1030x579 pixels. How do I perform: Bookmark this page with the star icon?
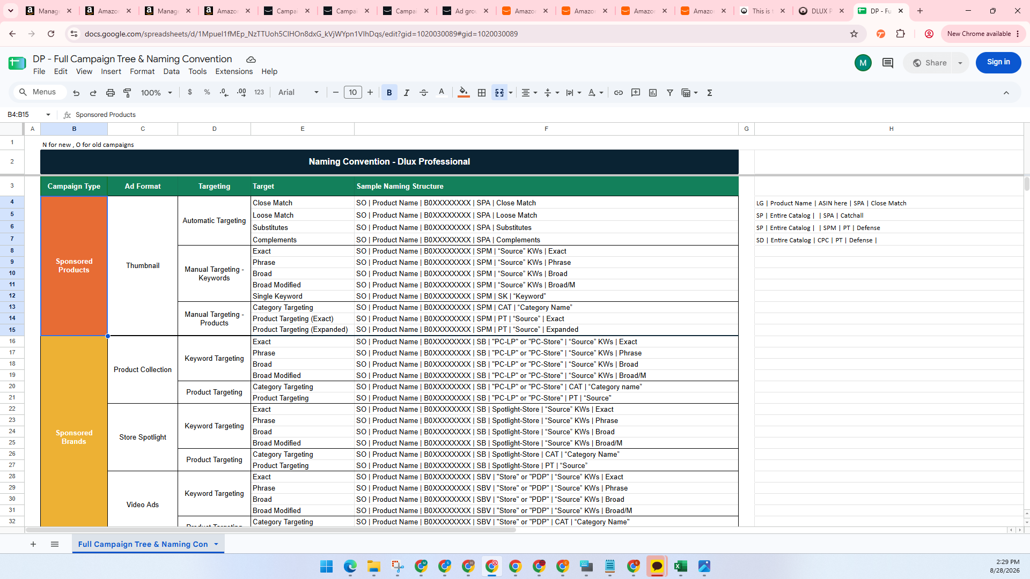pyautogui.click(x=854, y=34)
